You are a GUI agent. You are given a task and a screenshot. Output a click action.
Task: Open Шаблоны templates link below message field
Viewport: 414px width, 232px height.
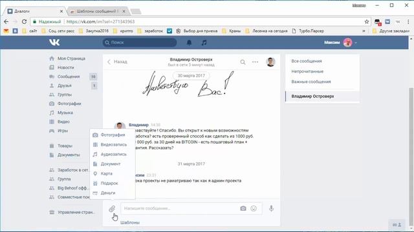tap(130, 222)
